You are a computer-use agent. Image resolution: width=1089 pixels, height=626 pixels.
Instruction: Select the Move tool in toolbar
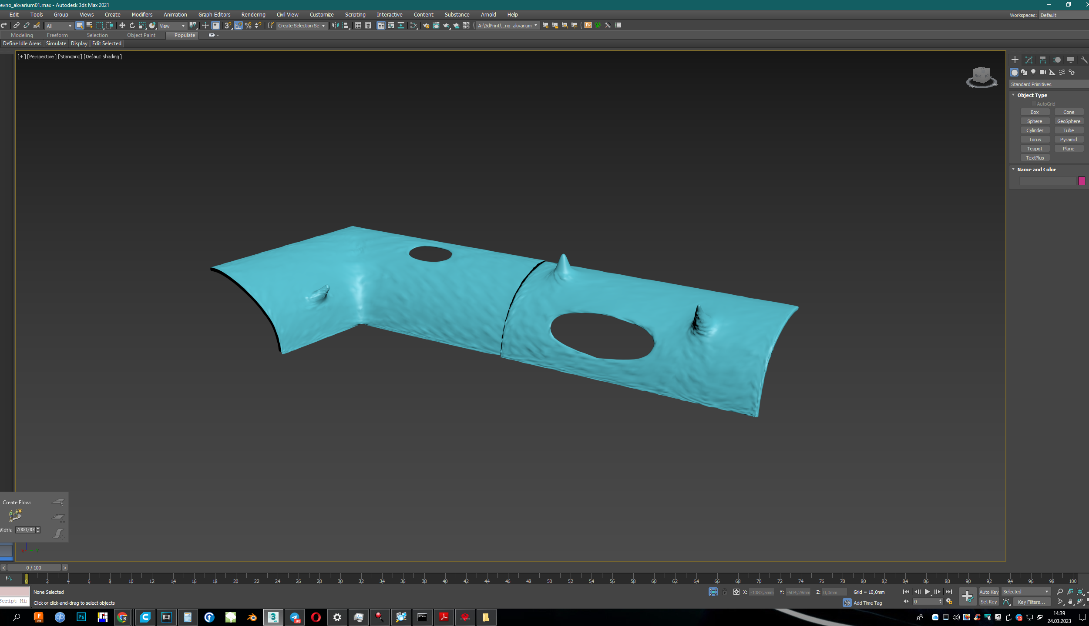(122, 26)
